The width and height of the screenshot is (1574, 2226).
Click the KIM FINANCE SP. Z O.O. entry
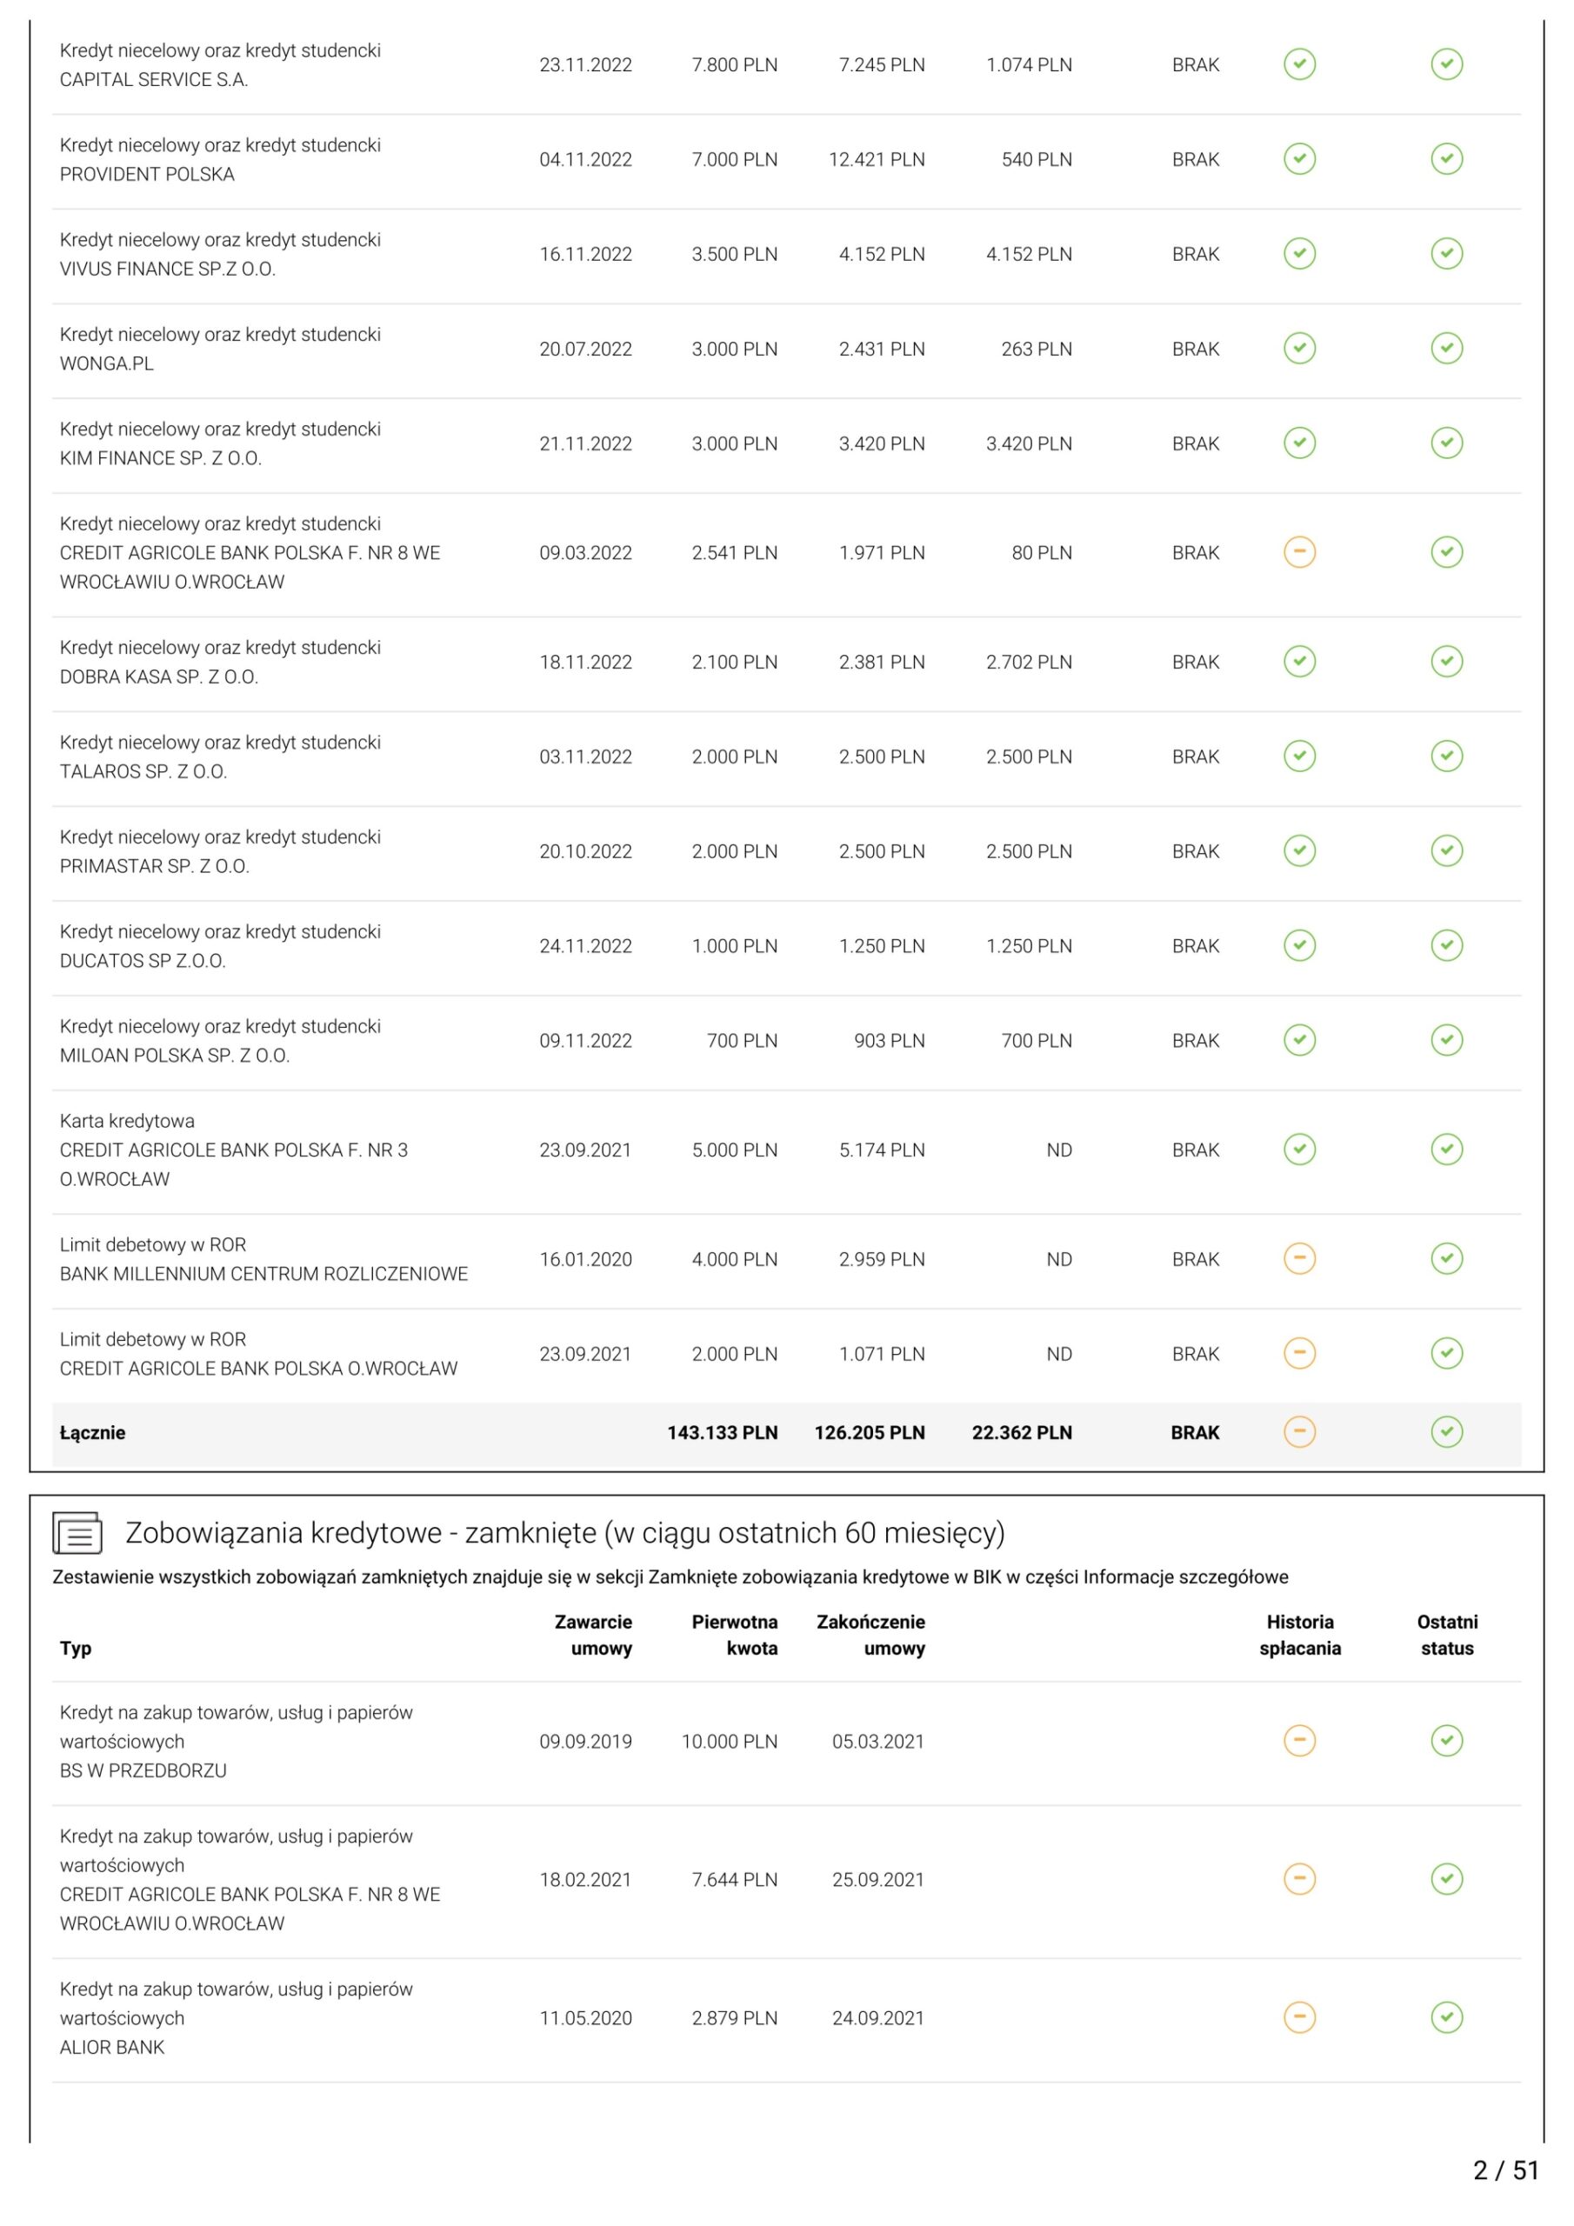point(161,458)
